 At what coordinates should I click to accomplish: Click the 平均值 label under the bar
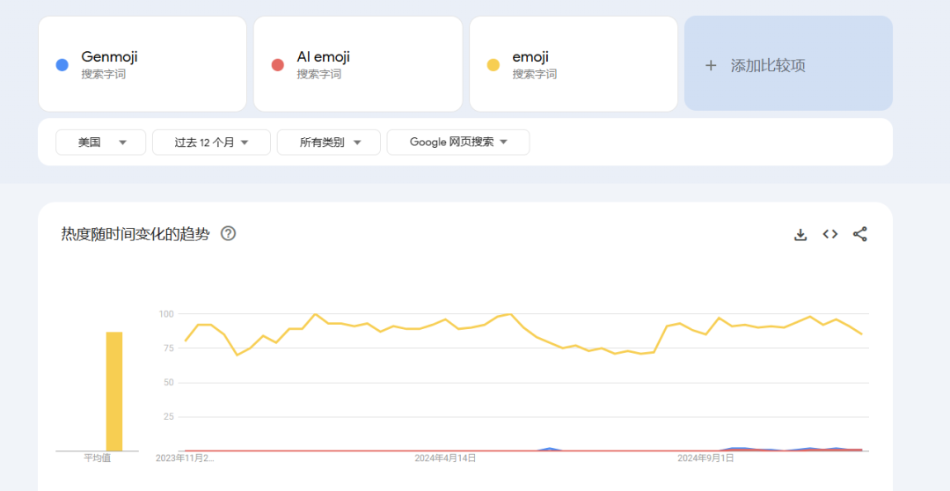tap(97, 458)
